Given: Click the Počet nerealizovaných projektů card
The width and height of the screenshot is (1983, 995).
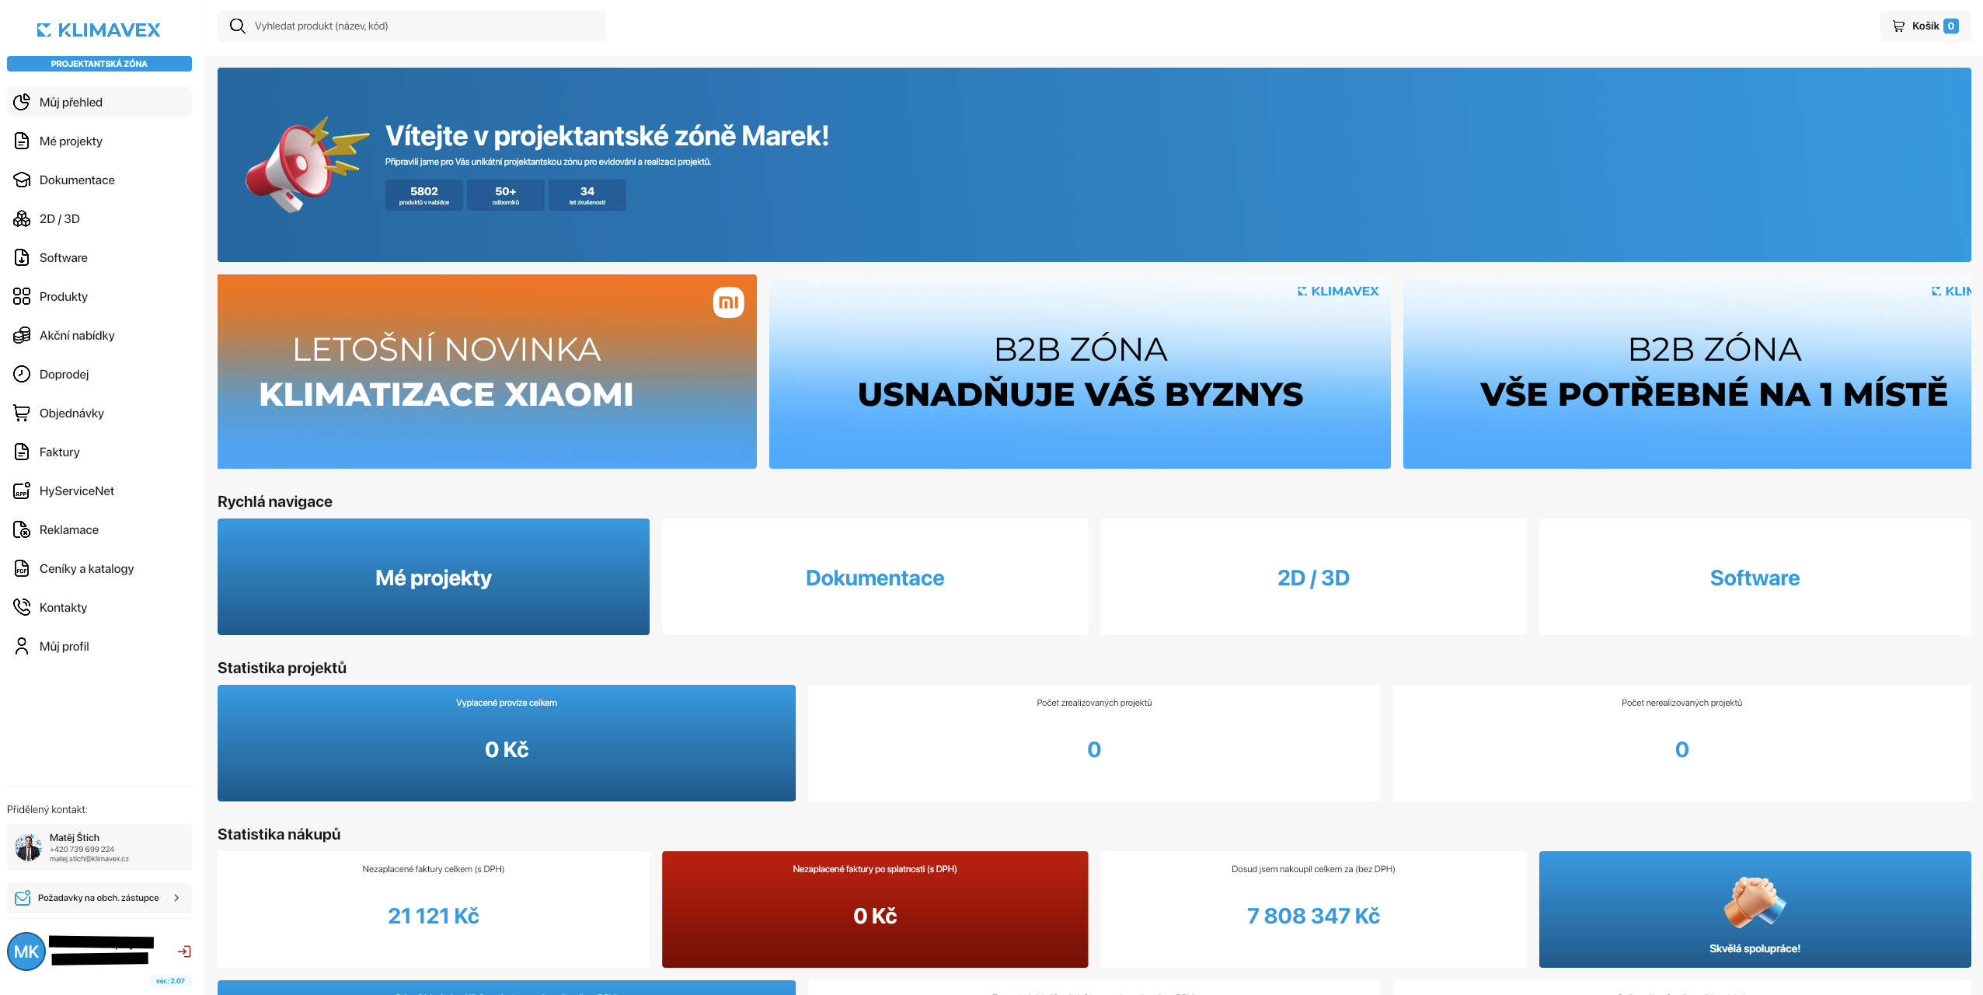Looking at the screenshot, I should coord(1682,743).
